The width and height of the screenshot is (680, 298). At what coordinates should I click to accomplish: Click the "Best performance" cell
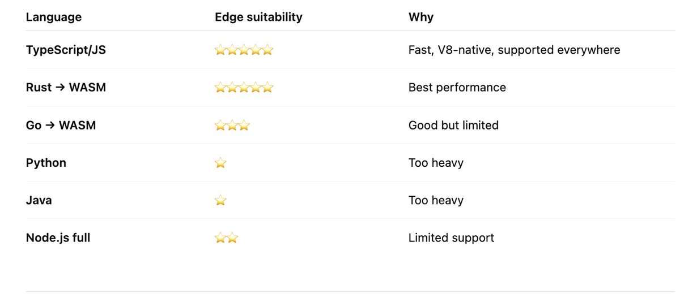point(457,88)
